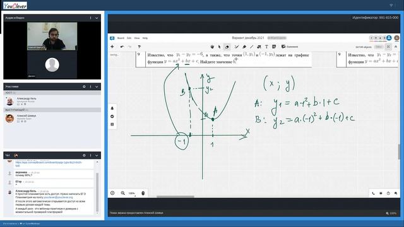Click the chat avatar icon in Chat header
404x227 pixels.
(16, 156)
